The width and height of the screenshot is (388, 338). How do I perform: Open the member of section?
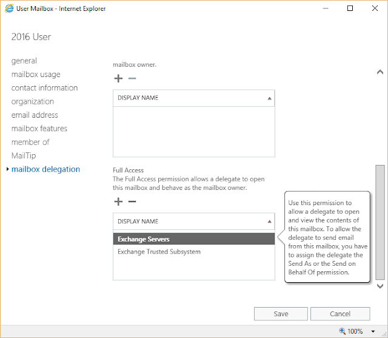30,142
